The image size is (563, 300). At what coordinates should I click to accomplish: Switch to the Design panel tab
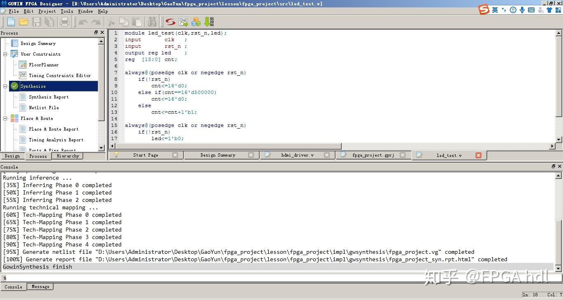[x=12, y=156]
